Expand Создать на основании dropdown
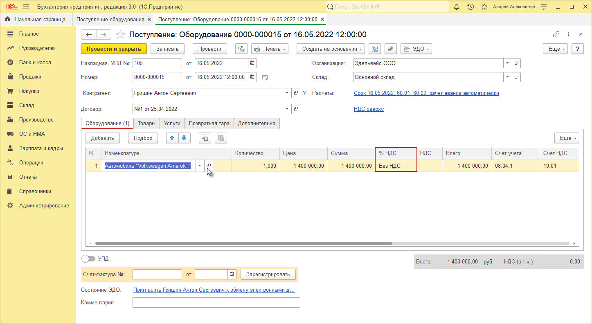This screenshot has height=324, width=592. coord(331,49)
